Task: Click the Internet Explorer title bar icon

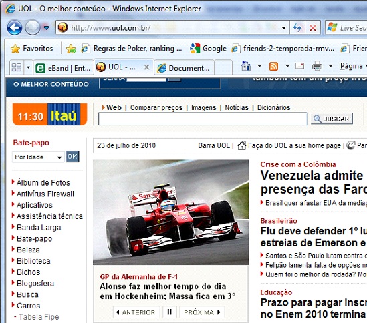Action: (10, 9)
